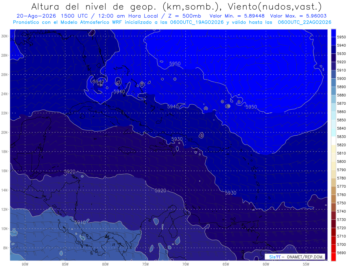Click the 5950 contour label near 28N on map
Screen dimensions: 347x268
click(175, 64)
